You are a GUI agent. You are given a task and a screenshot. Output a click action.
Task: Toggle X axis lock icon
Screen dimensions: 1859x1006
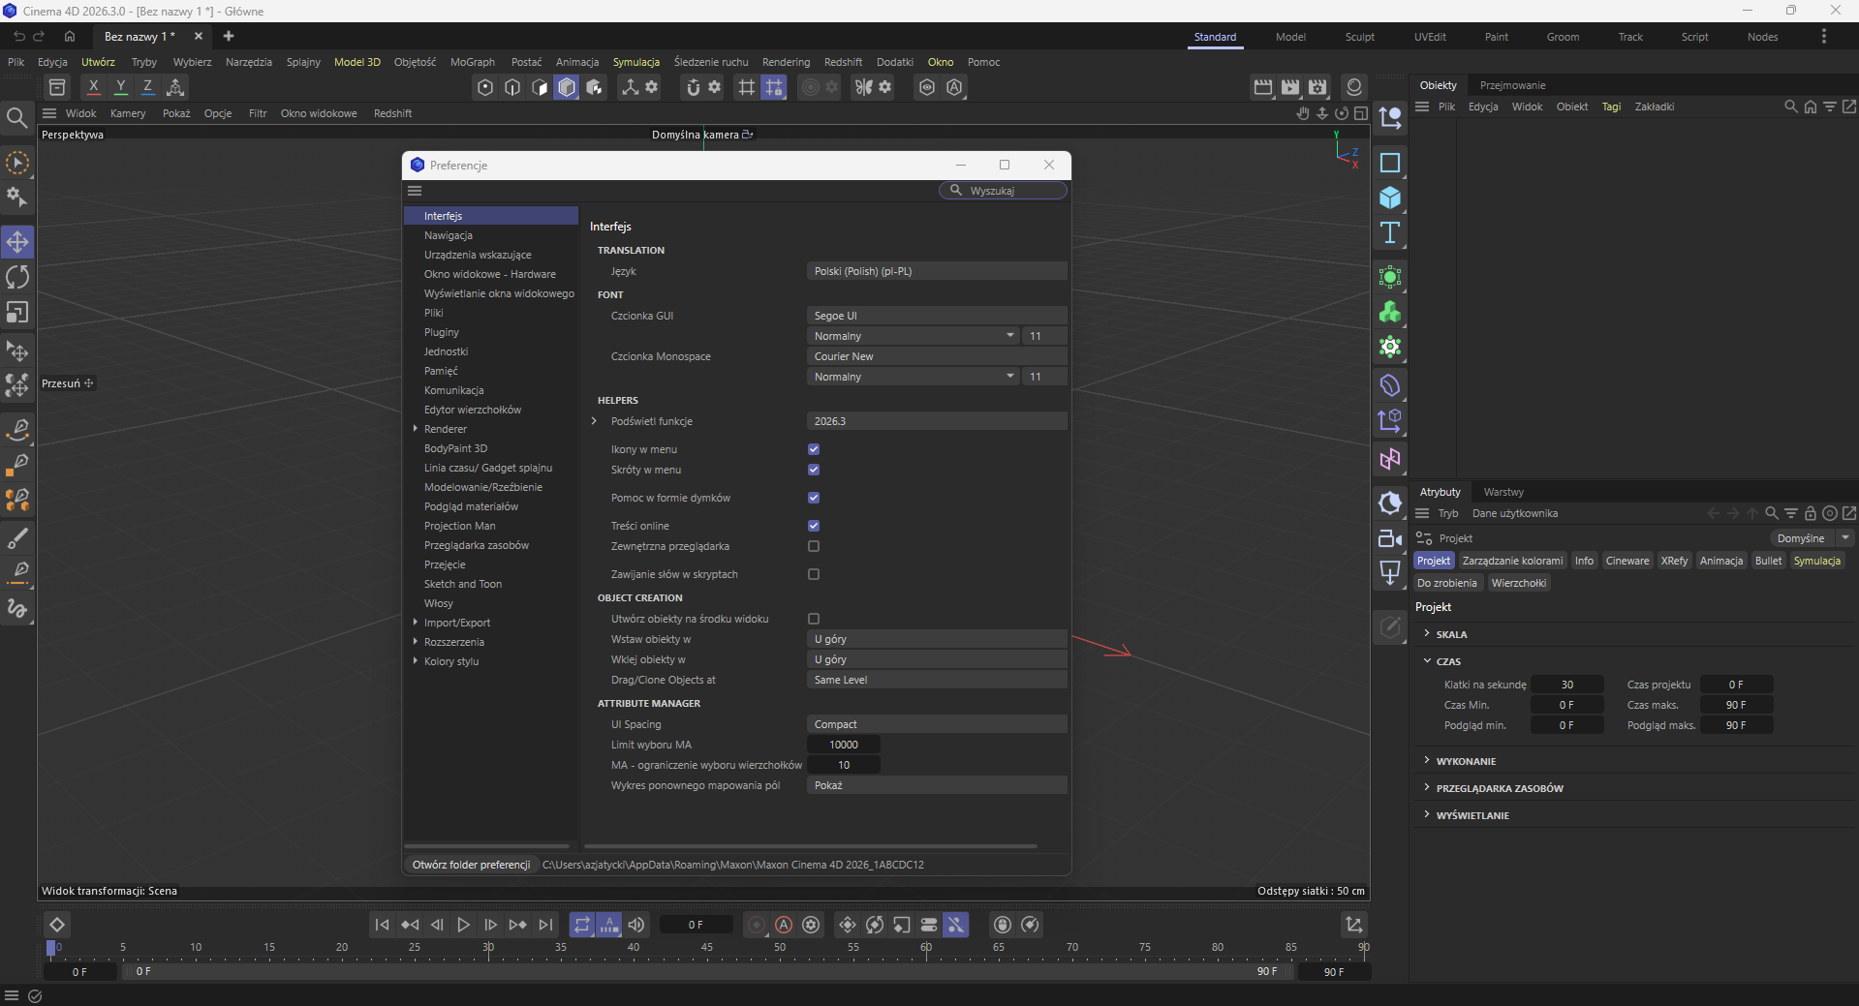(x=93, y=87)
